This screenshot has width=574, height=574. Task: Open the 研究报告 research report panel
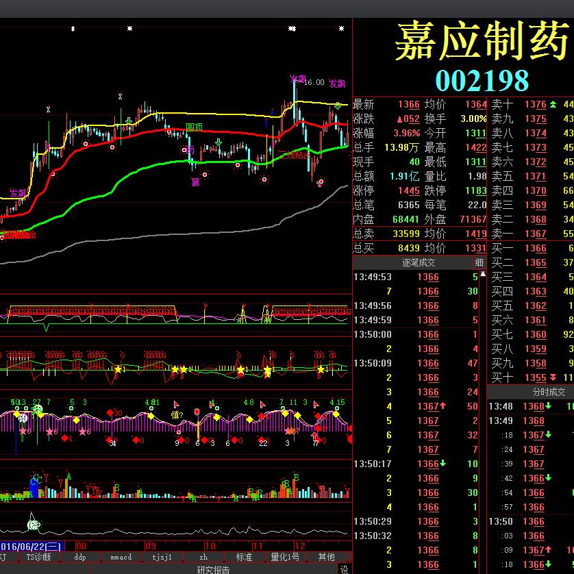pos(214,569)
